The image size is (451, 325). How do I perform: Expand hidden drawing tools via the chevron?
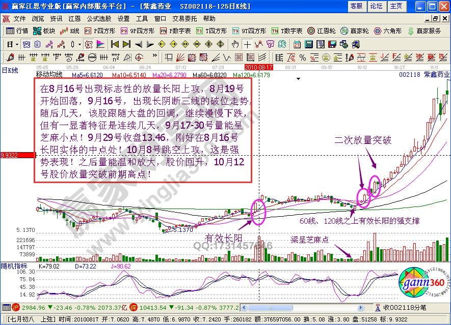pyautogui.click(x=153, y=57)
